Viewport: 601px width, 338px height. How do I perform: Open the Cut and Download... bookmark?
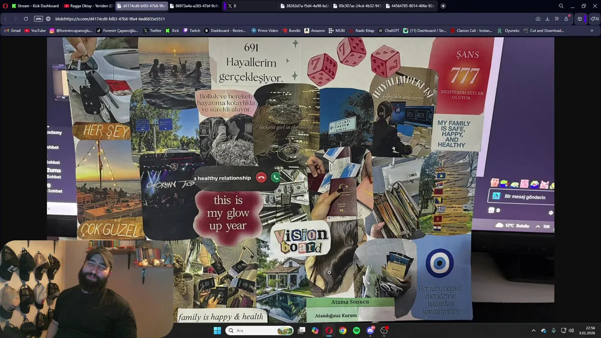point(543,31)
